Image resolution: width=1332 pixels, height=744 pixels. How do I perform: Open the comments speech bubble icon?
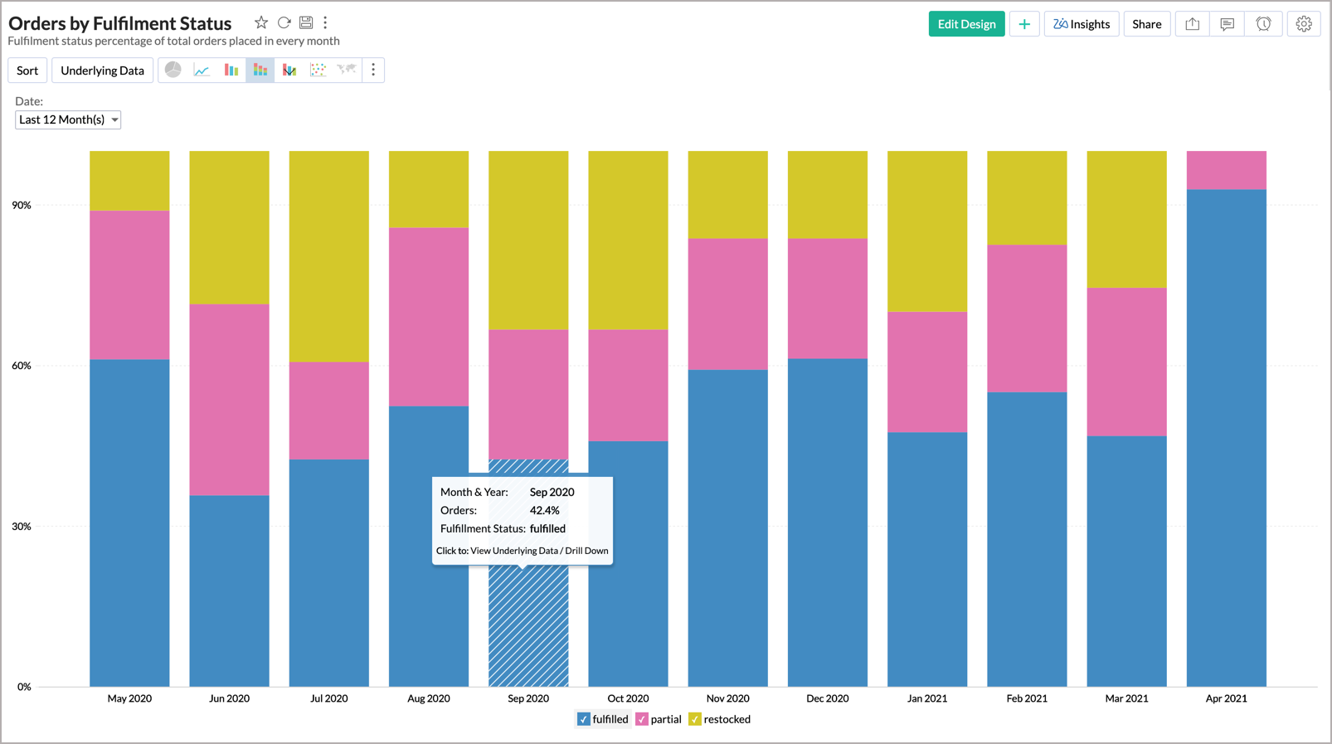(1227, 24)
